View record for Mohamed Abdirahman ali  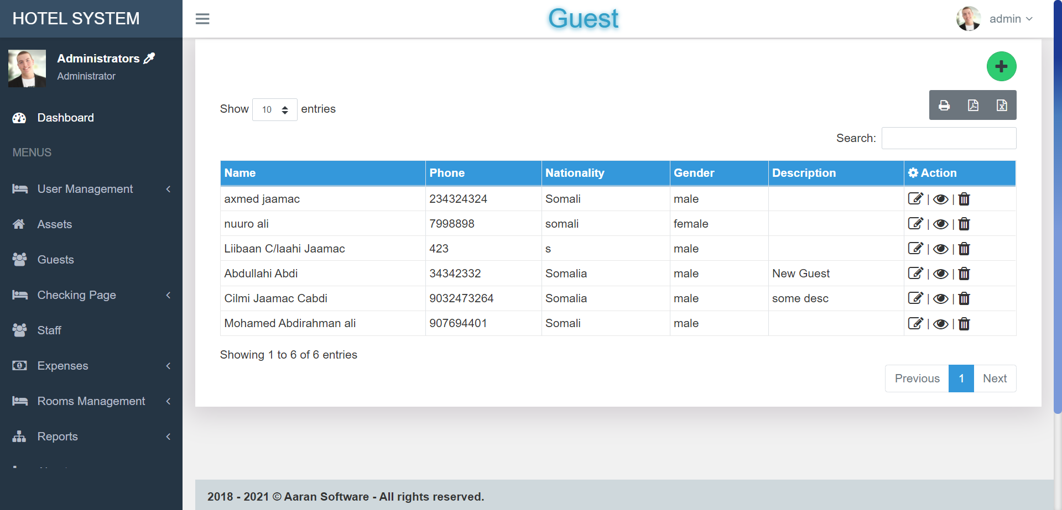(x=940, y=323)
